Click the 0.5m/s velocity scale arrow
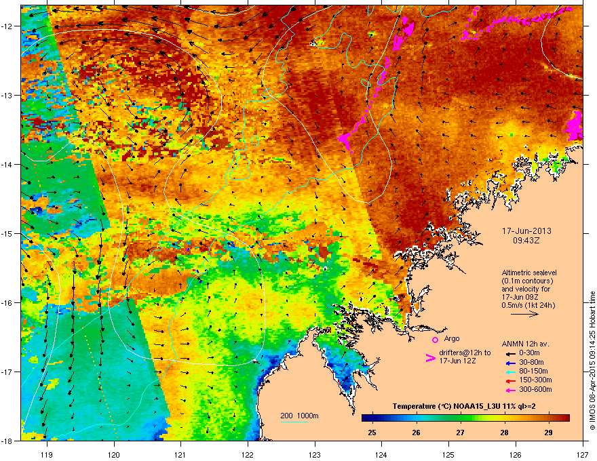Screen dimensions: 597x461 point(524,314)
